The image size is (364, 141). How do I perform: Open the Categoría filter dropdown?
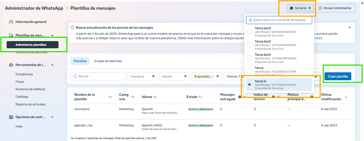142,76
